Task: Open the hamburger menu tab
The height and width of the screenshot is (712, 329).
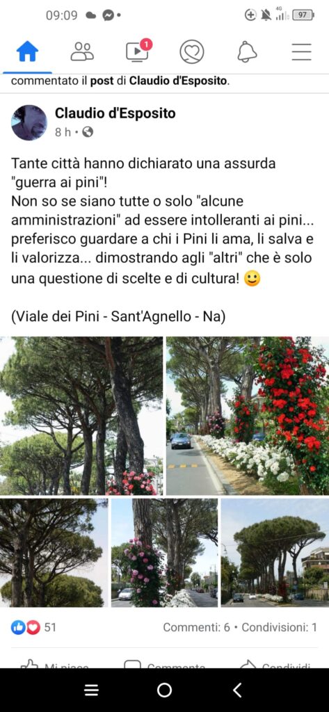Action: (302, 51)
